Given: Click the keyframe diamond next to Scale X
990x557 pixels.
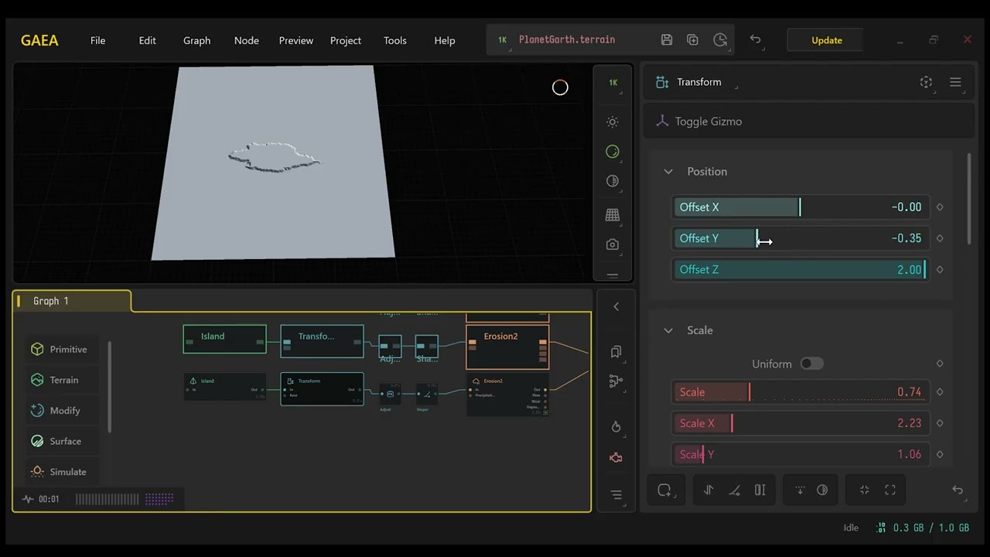Looking at the screenshot, I should 940,423.
